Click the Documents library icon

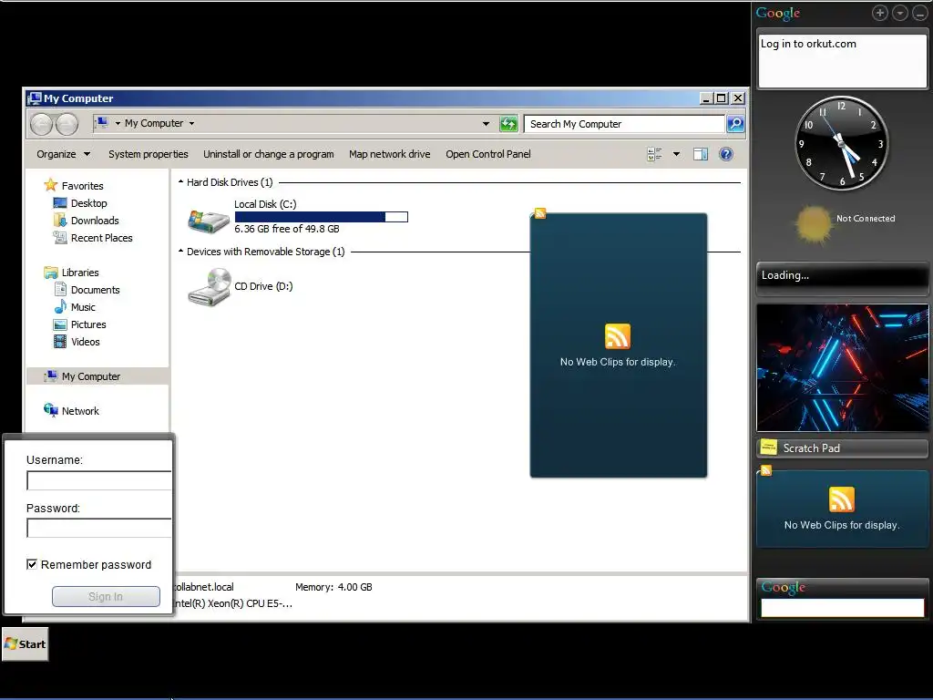click(x=60, y=289)
